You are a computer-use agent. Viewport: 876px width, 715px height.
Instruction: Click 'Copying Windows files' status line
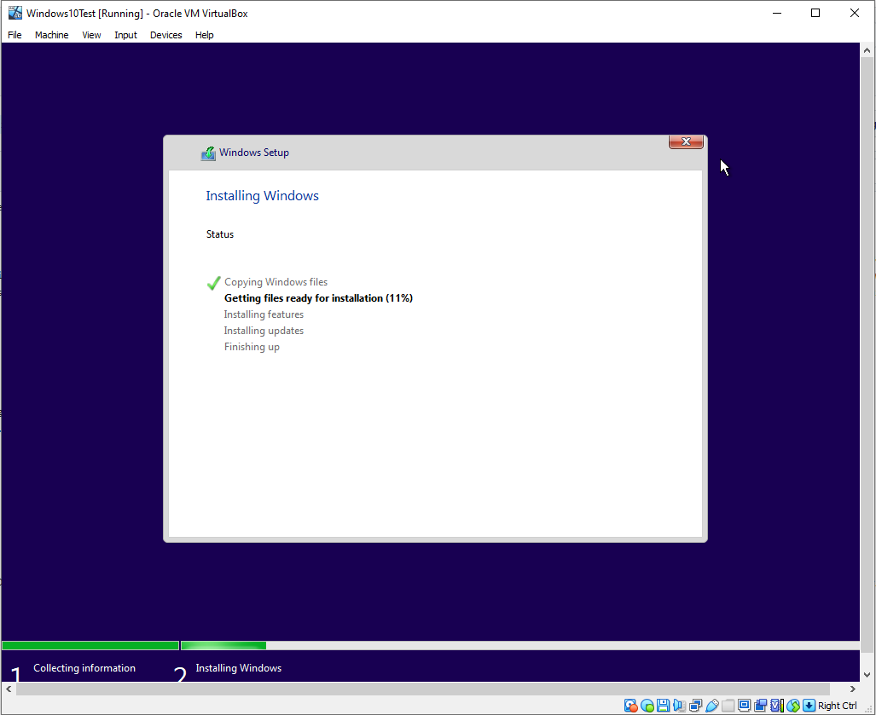tap(276, 282)
